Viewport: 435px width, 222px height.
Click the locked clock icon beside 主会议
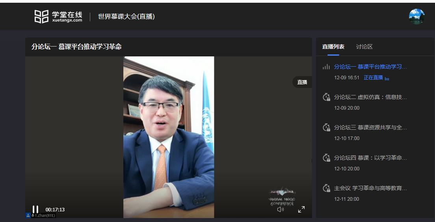coord(326,188)
